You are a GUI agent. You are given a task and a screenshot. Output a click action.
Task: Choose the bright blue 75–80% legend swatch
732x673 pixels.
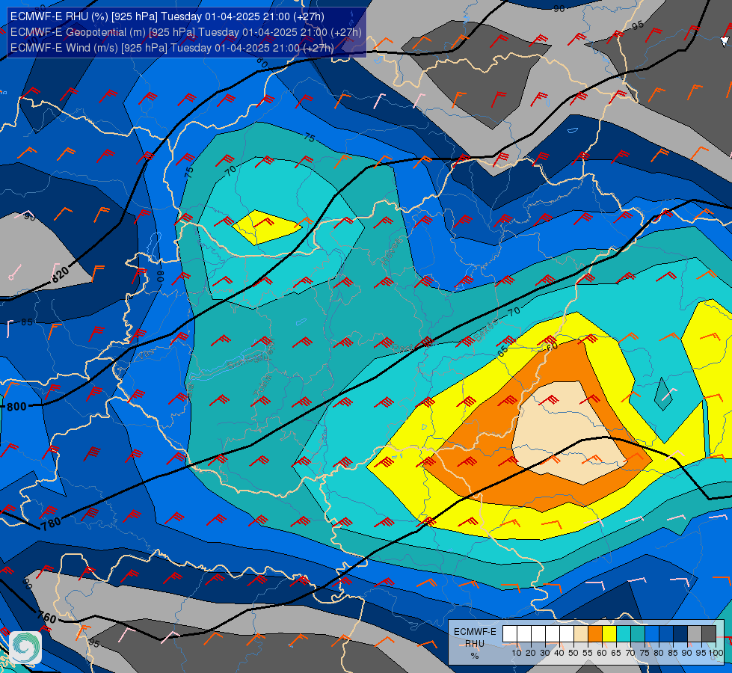tap(652, 634)
